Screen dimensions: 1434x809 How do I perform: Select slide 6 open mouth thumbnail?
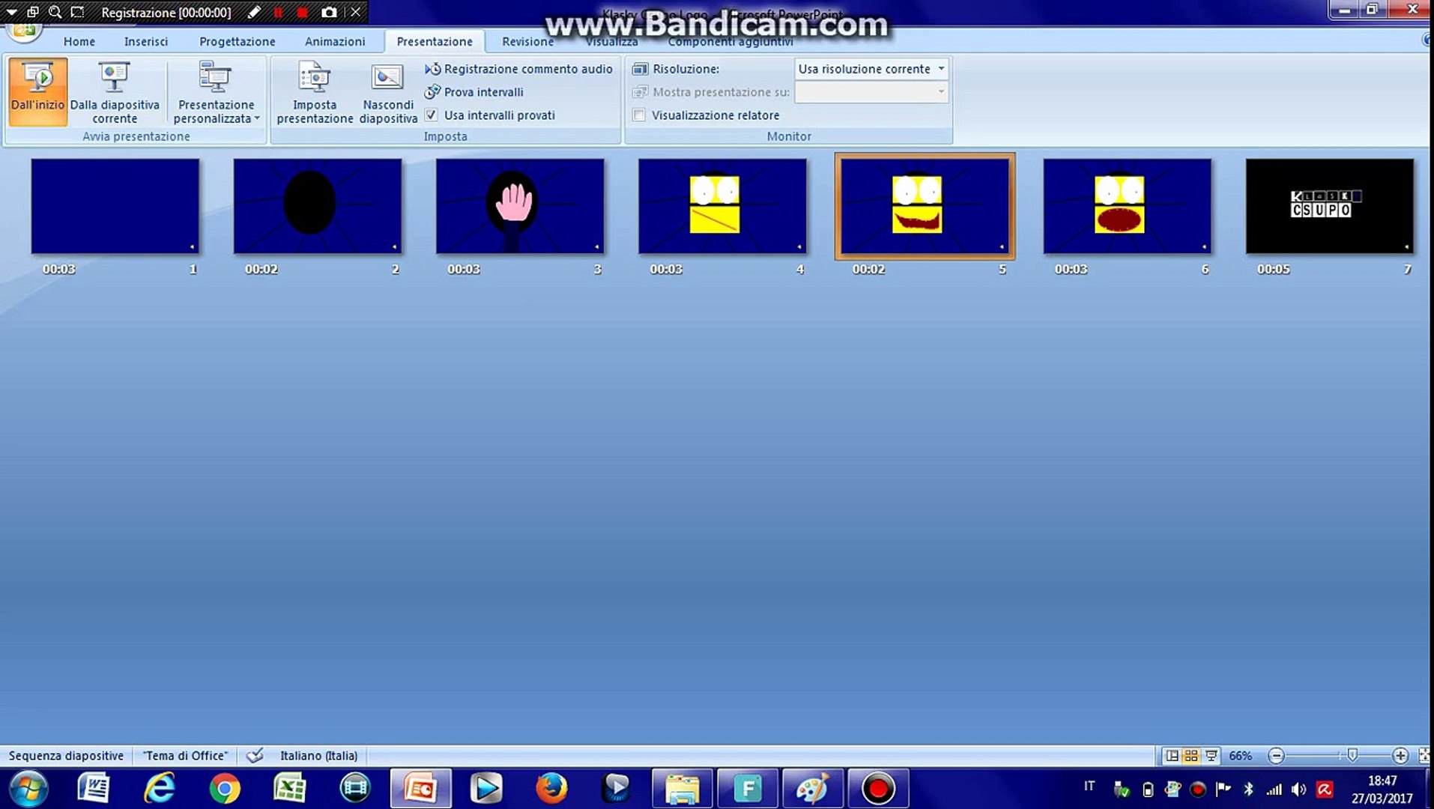1127,206
